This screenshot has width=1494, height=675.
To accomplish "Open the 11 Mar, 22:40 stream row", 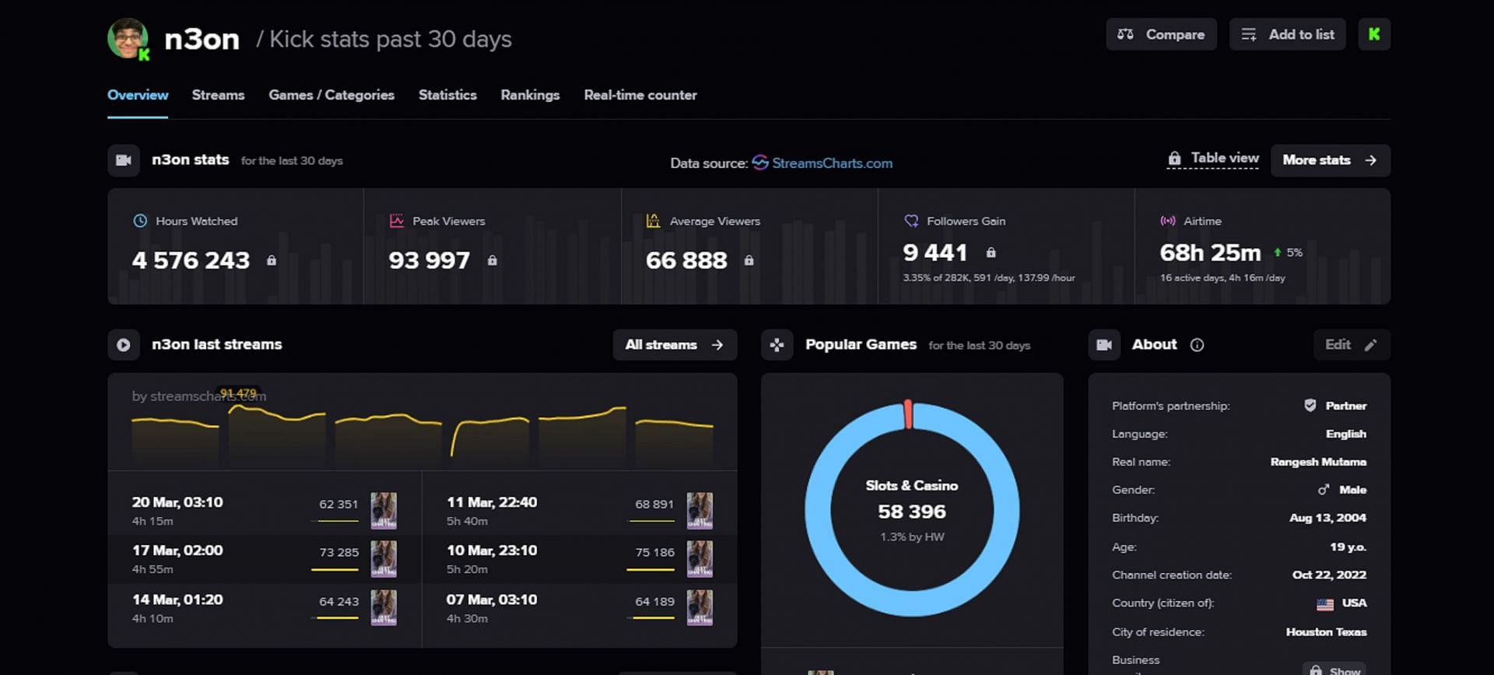I will click(580, 511).
